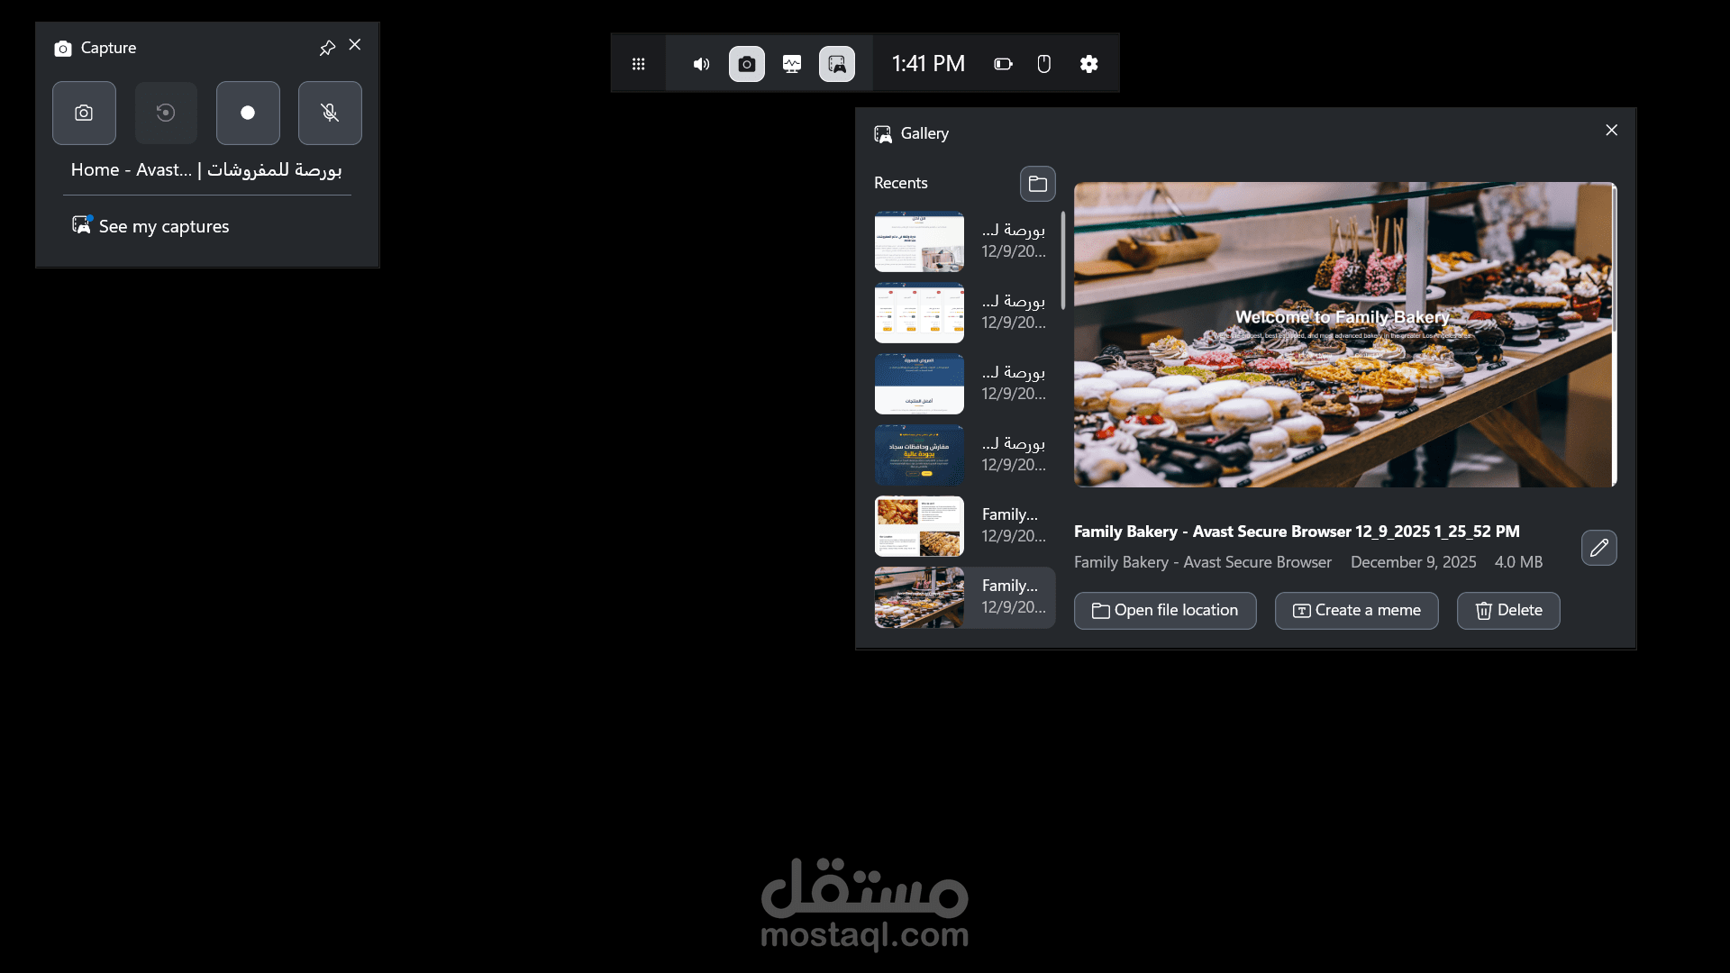Open Game Bar settings gear
The height and width of the screenshot is (973, 1730).
(x=1088, y=64)
